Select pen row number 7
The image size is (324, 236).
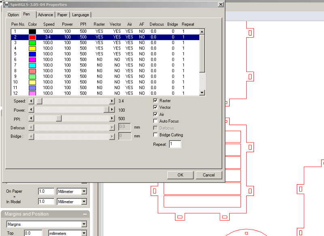tap(105, 65)
